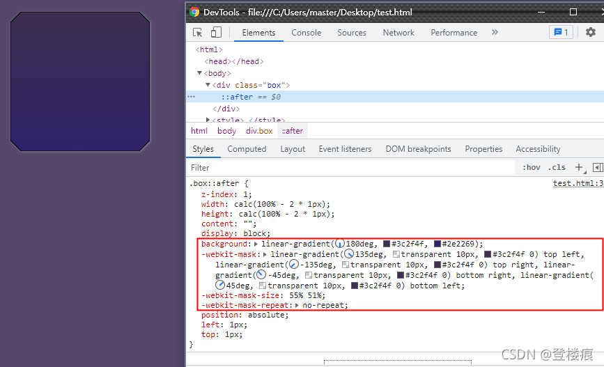604x367 pixels.
Task: Collapse the body element node
Action: (x=199, y=73)
